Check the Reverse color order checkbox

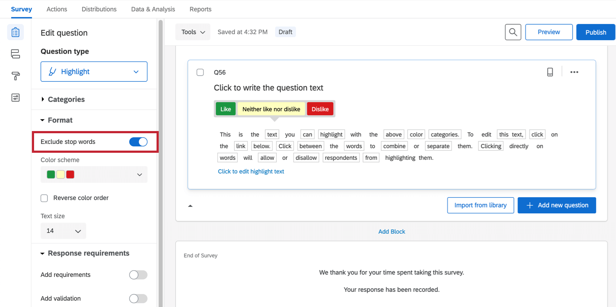click(44, 198)
